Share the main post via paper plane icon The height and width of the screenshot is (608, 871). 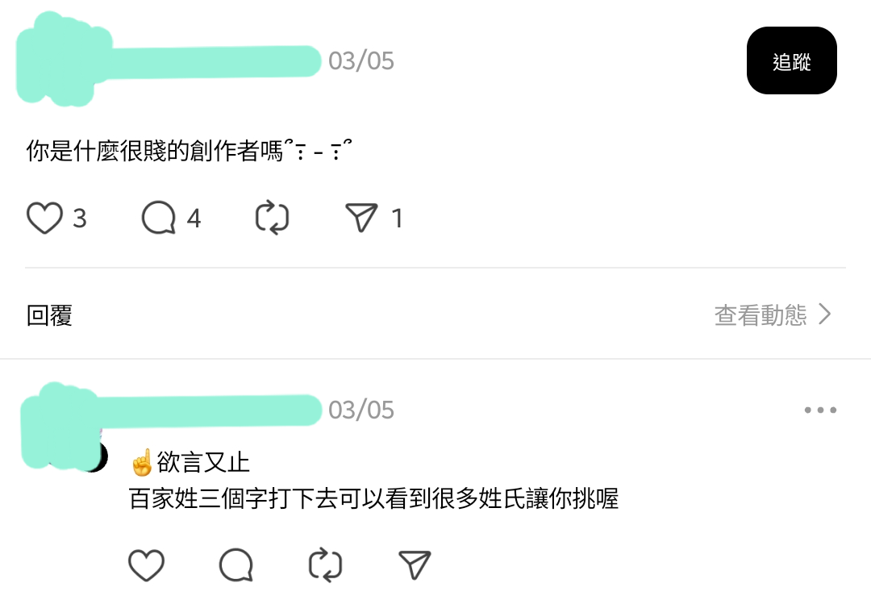[361, 217]
